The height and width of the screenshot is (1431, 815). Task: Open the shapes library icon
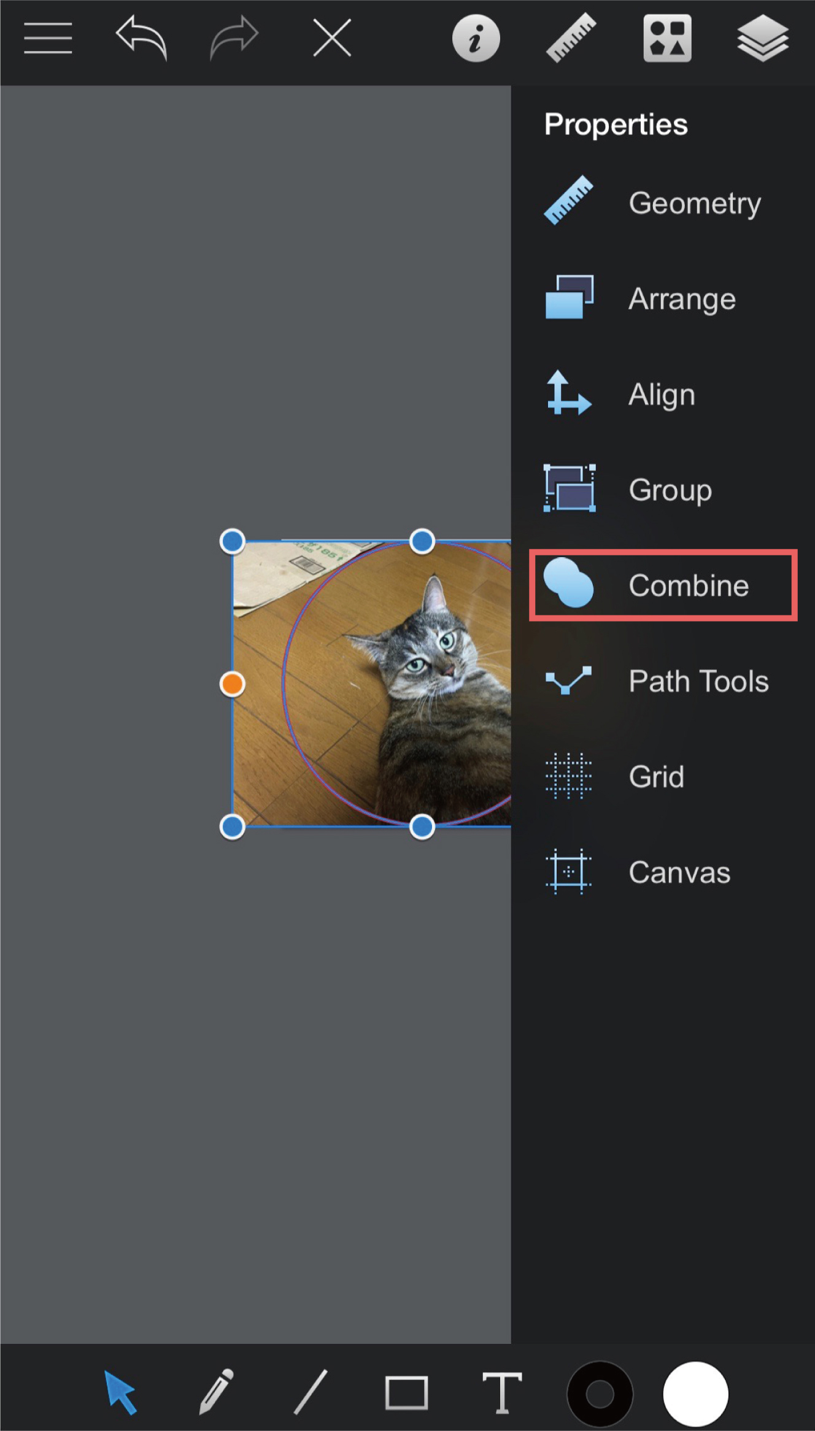(667, 38)
